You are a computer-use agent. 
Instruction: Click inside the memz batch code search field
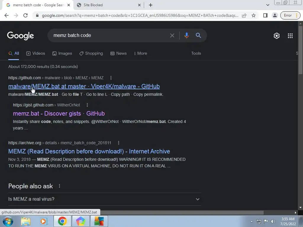pos(110,35)
